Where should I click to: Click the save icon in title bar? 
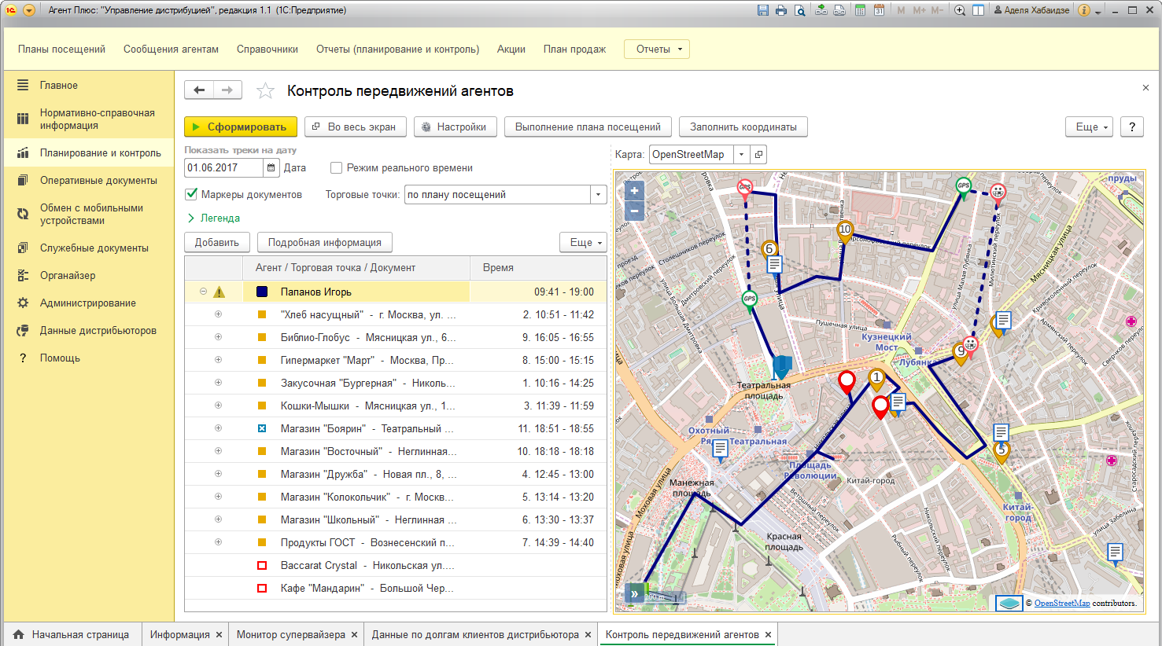(x=762, y=10)
